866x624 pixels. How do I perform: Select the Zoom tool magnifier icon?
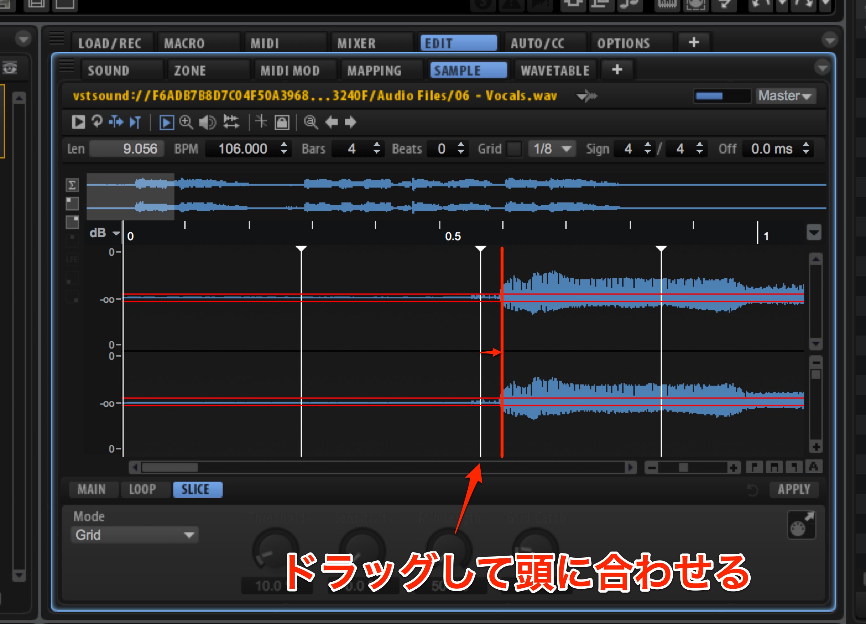[186, 122]
